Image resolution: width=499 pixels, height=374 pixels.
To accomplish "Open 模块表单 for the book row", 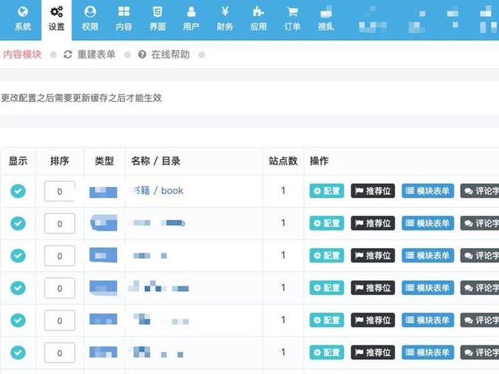I will click(x=428, y=191).
